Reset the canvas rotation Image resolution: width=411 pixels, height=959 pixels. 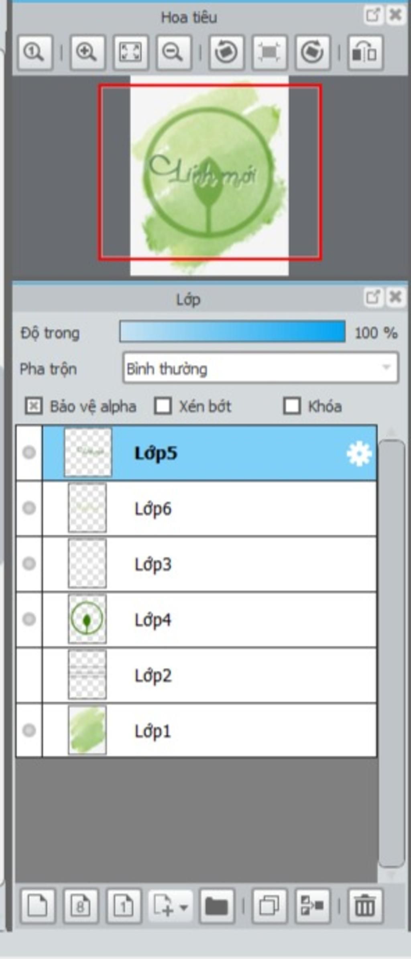click(269, 52)
